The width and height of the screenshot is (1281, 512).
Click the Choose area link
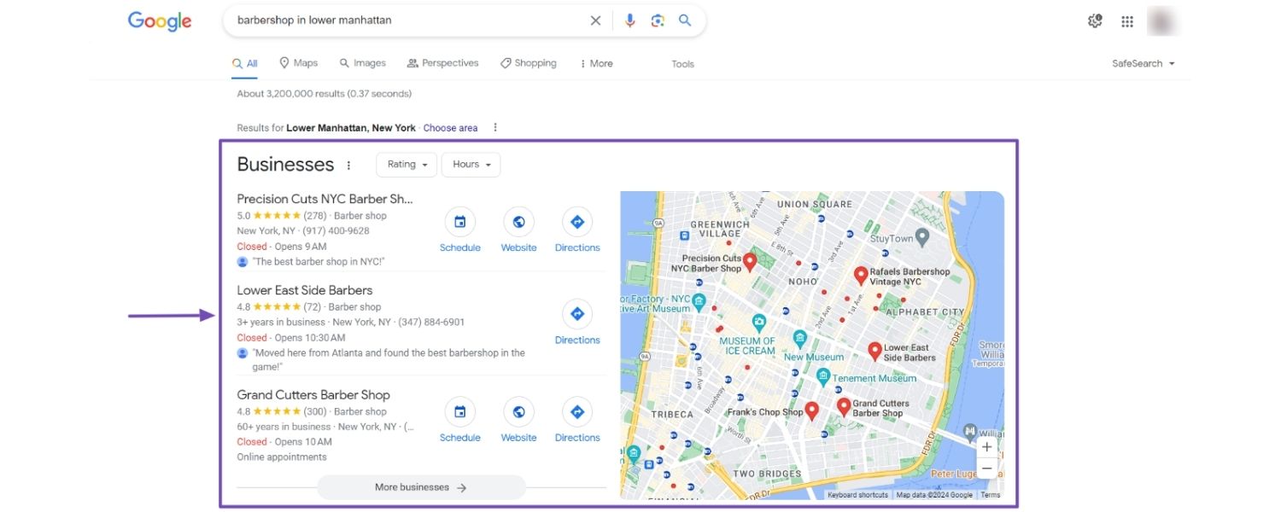[450, 128]
